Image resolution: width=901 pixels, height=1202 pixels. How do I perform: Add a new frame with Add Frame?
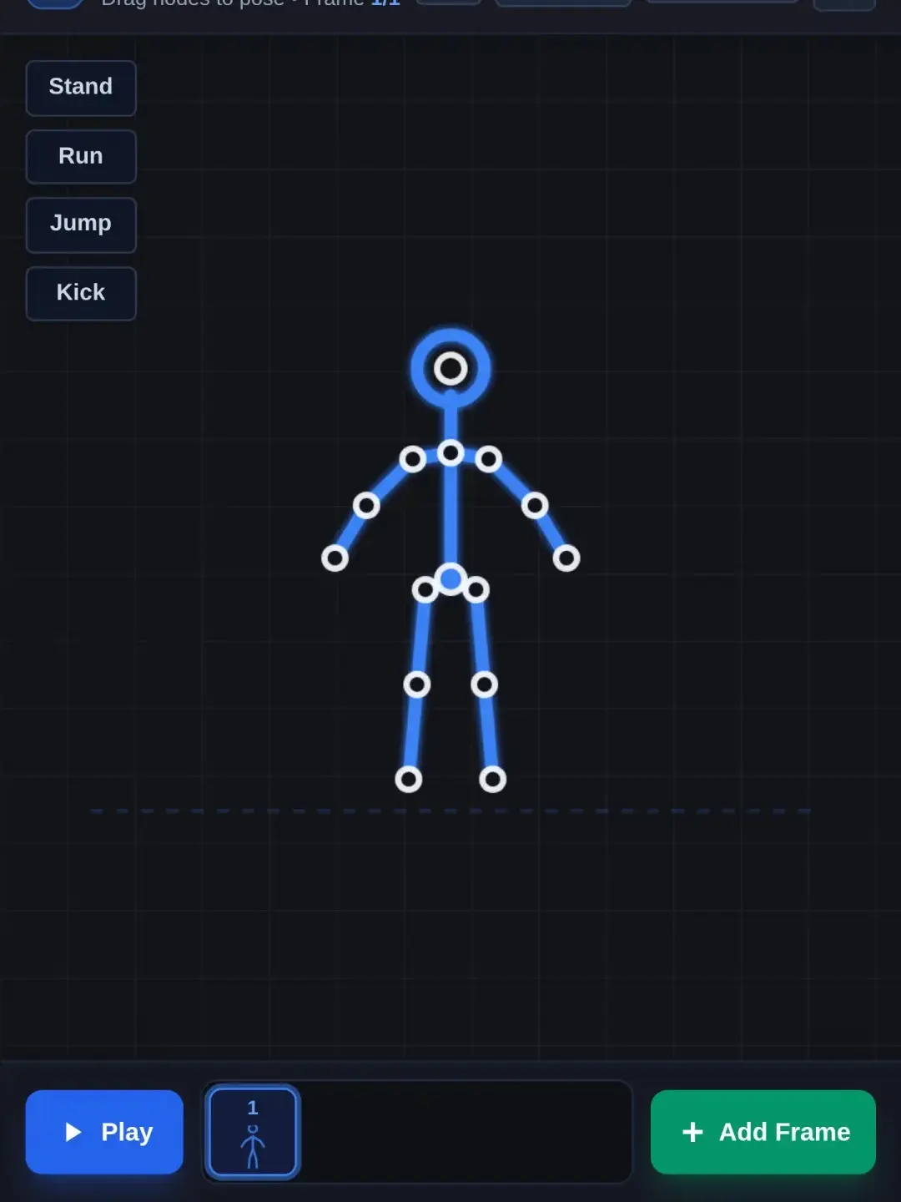pyautogui.click(x=763, y=1131)
